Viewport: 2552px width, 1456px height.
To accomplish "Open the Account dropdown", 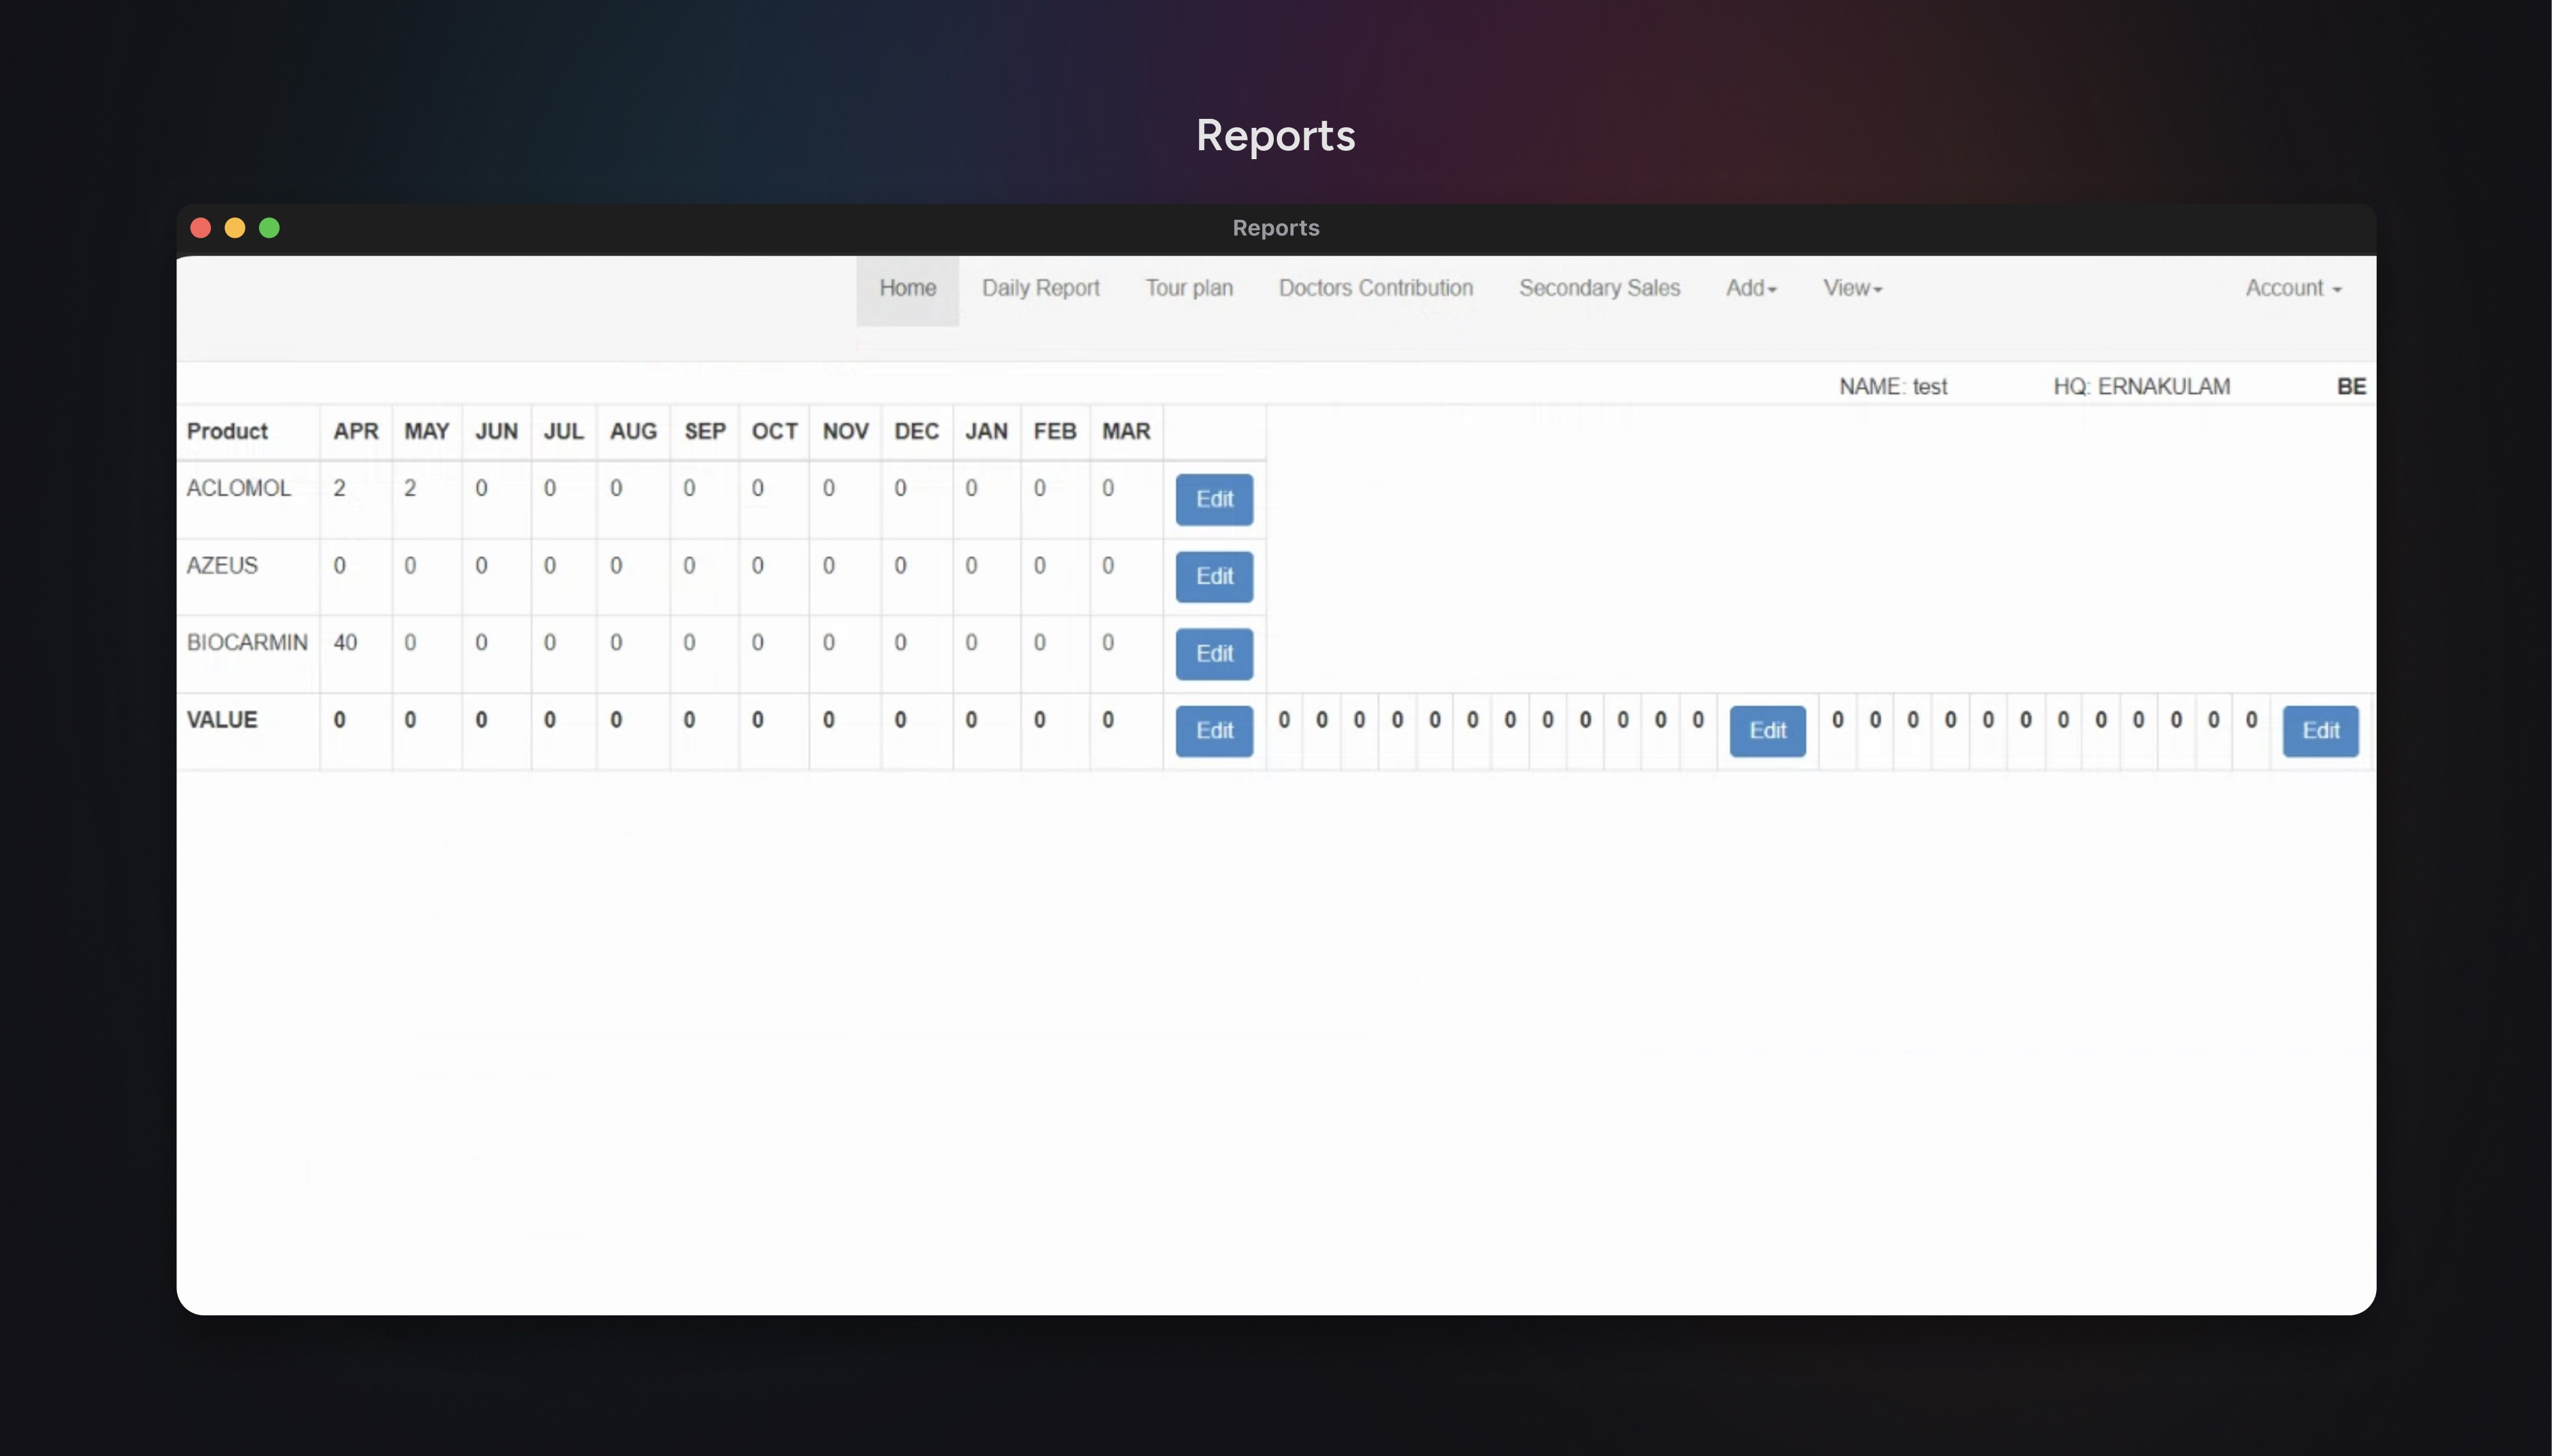I will point(2292,289).
